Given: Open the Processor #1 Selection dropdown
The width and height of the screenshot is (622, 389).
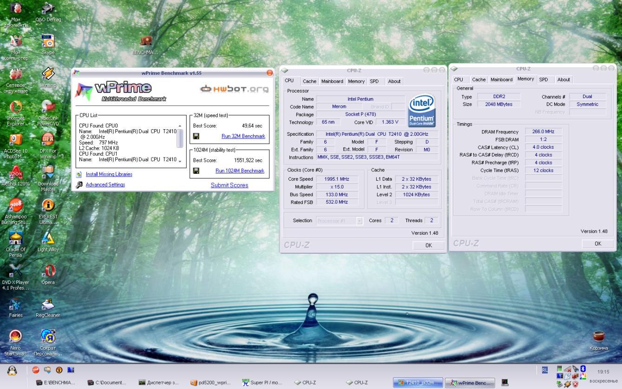Looking at the screenshot, I should click(x=340, y=221).
